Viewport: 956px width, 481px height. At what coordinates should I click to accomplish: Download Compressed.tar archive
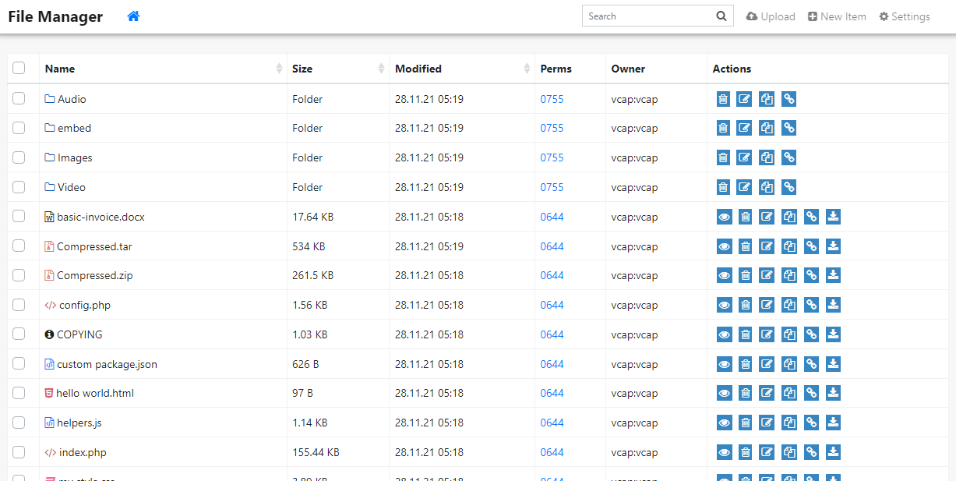pyautogui.click(x=833, y=246)
